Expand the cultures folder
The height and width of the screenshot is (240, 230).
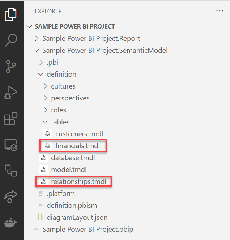click(63, 86)
